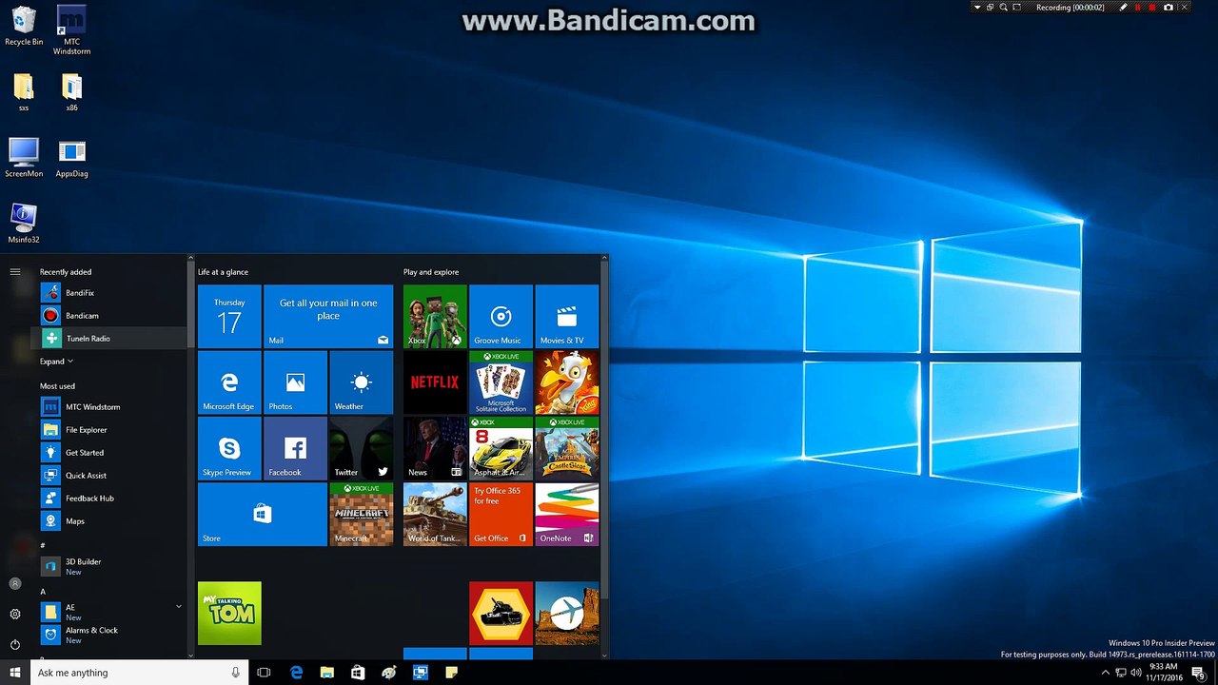Open File Explorer from the taskbar

(x=326, y=673)
